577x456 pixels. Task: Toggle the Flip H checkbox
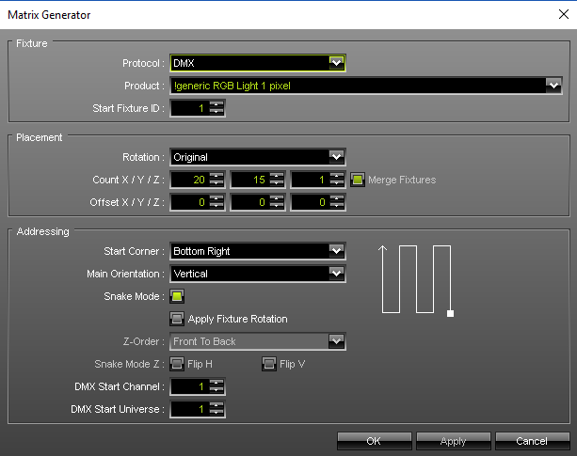177,364
